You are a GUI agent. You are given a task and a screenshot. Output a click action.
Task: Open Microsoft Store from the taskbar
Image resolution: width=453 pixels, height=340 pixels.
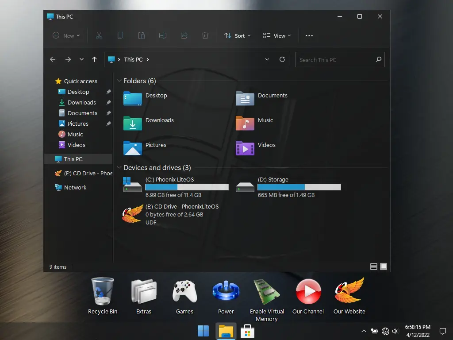point(248,331)
